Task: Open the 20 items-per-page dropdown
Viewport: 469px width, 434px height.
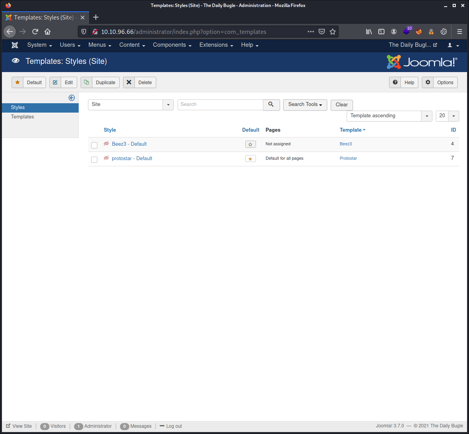Action: (448, 116)
